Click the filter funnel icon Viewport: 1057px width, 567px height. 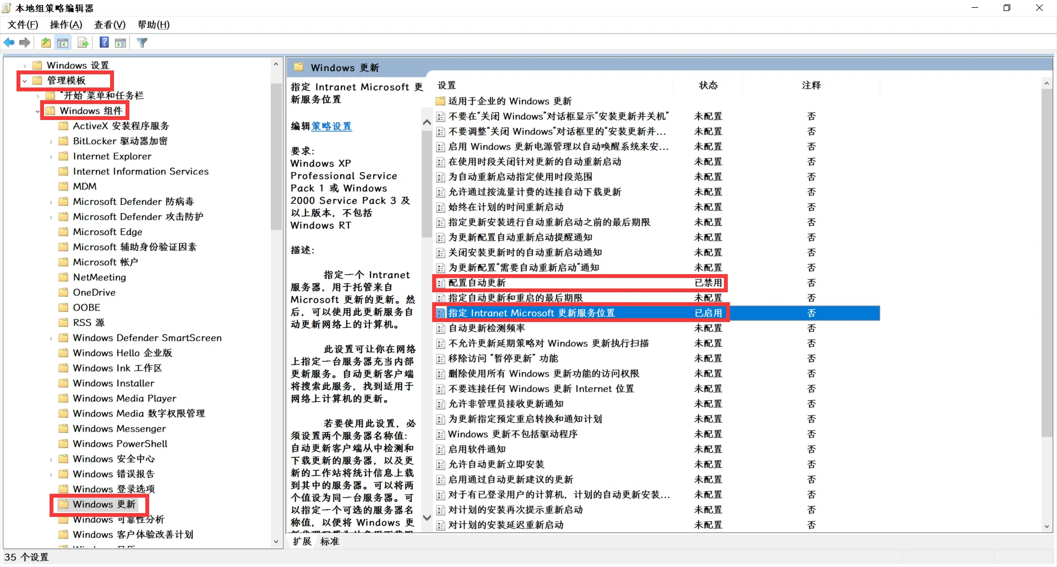[142, 43]
